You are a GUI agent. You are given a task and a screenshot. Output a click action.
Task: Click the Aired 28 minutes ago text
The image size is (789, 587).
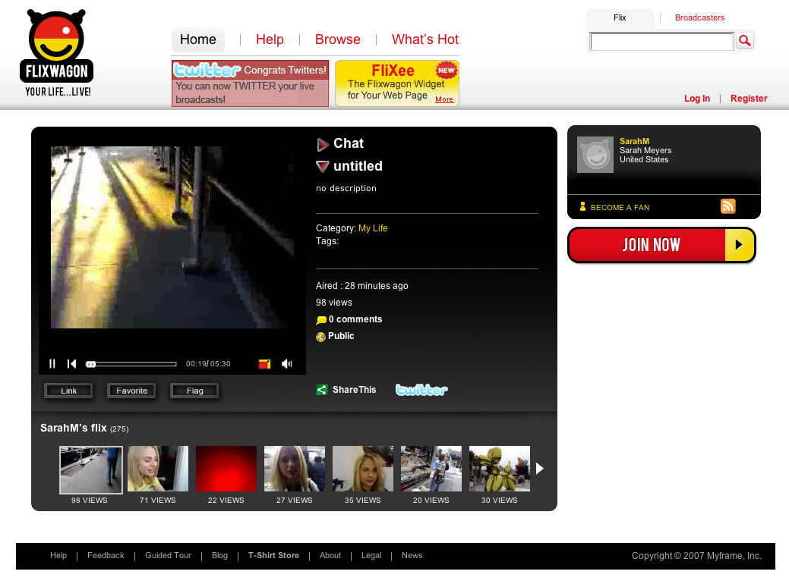coord(361,286)
